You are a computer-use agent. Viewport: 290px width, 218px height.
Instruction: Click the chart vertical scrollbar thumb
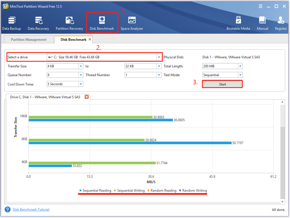[x=282, y=163]
